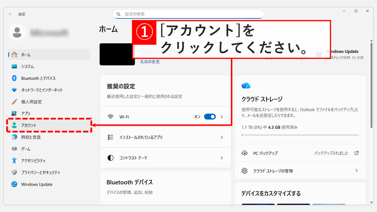Image resolution: width=377 pixels, height=212 pixels.
Task: Click the 推奨の設定 heading
Action: 121,86
